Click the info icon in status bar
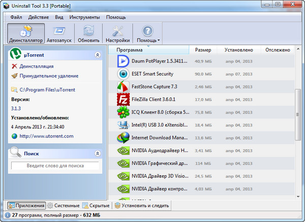The height and width of the screenshot is (222, 305). point(8,215)
